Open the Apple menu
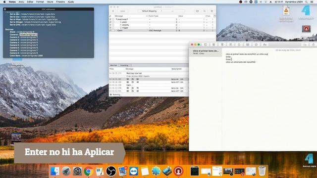 4,2
